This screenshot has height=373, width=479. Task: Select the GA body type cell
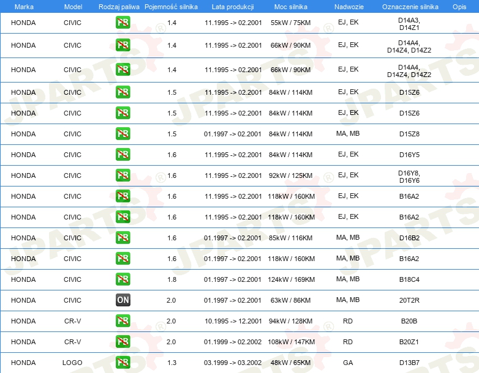pos(348,363)
